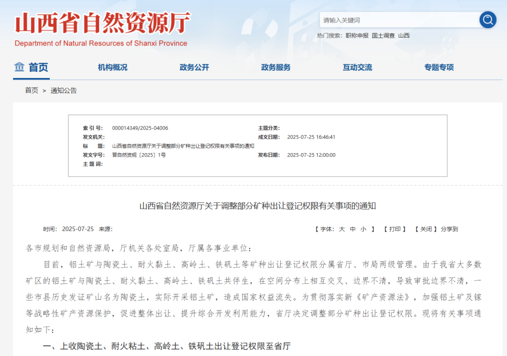507x356 pixels.
Task: Set font size to 大
Action: point(341,229)
